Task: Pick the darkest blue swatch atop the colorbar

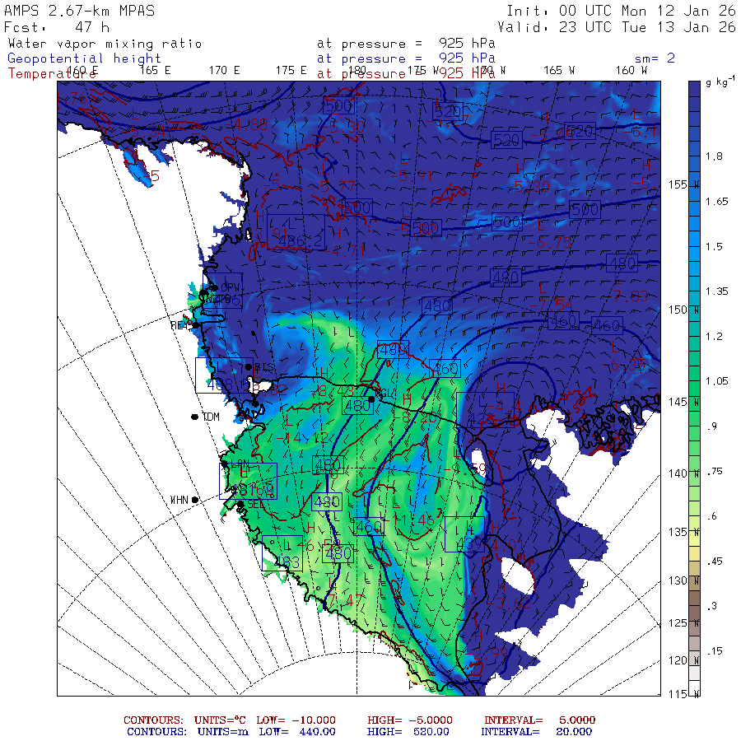Action: click(694, 89)
